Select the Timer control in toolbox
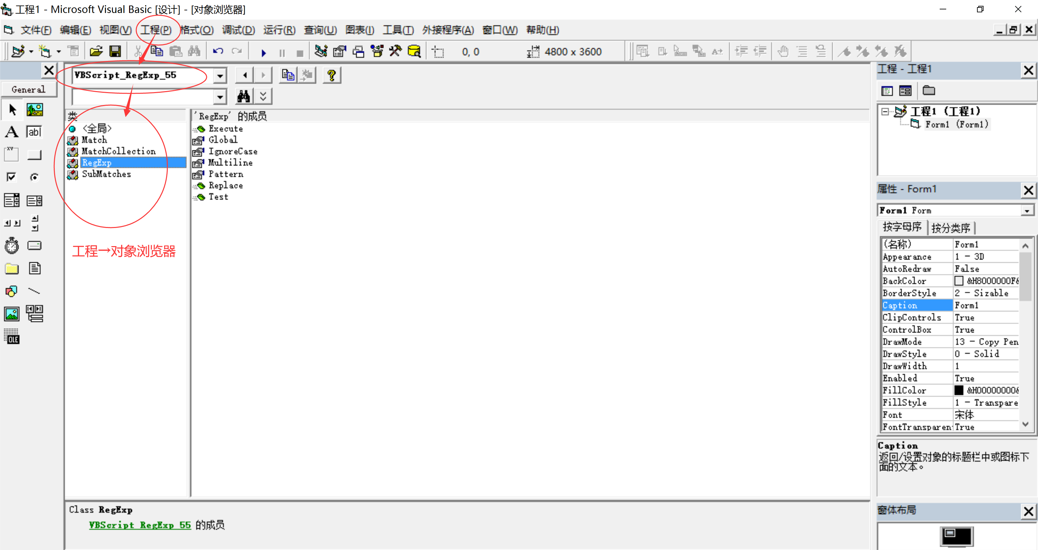1038x550 pixels. 12,245
